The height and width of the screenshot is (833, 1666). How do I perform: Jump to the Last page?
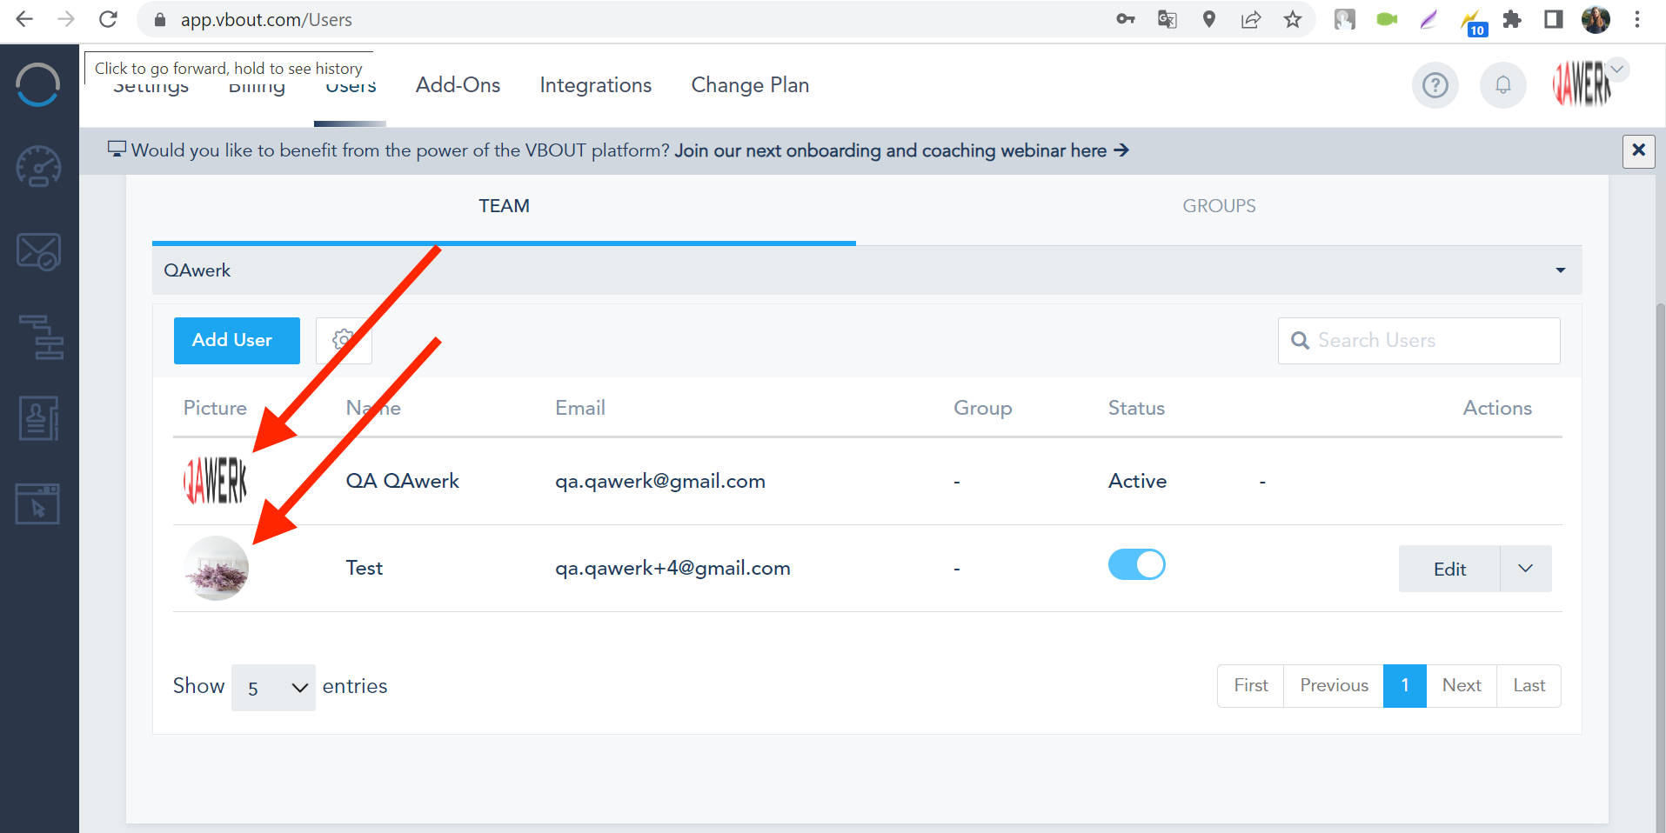pos(1529,686)
